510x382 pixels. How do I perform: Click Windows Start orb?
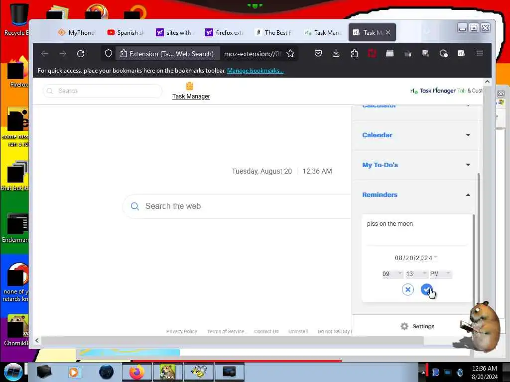tap(13, 372)
